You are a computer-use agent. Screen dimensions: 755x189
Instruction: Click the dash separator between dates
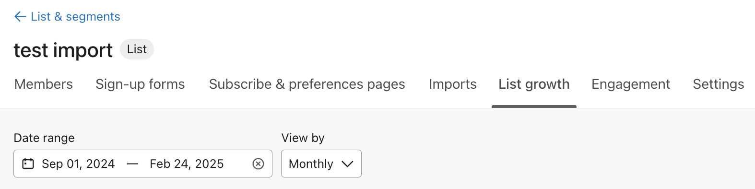pos(132,164)
